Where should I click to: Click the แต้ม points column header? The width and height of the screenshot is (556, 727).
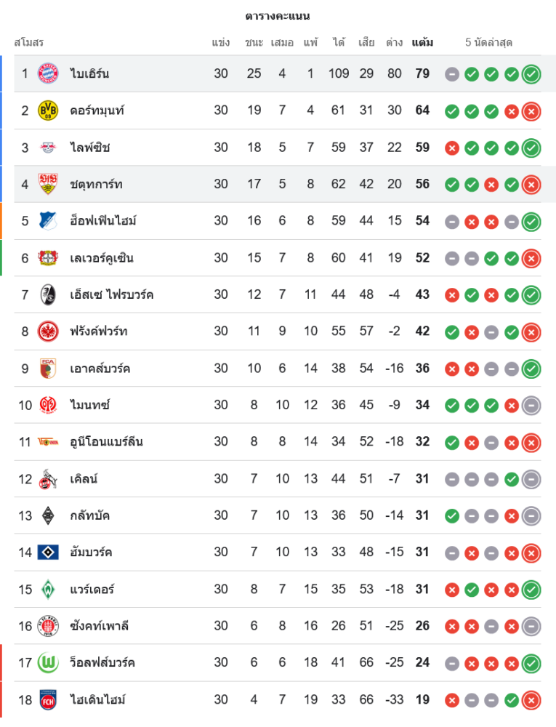point(422,42)
